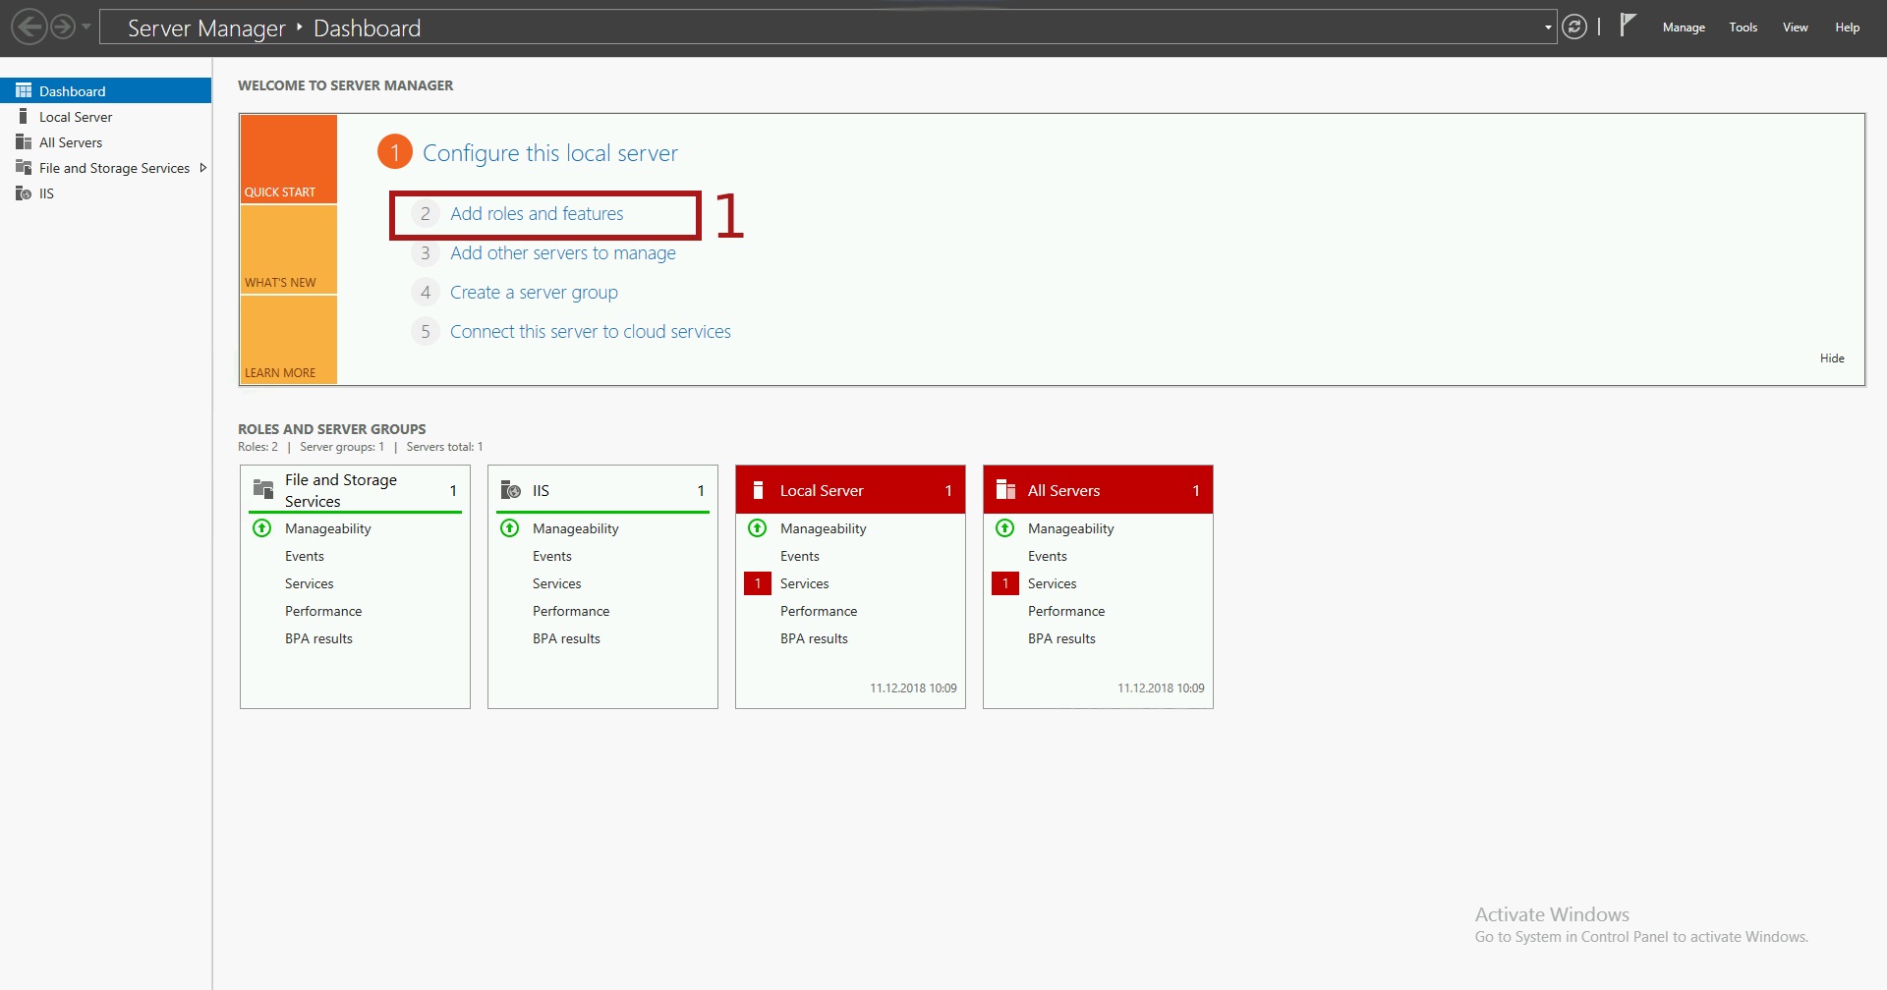
Task: Open Events in the Local Server tile
Action: click(x=800, y=556)
